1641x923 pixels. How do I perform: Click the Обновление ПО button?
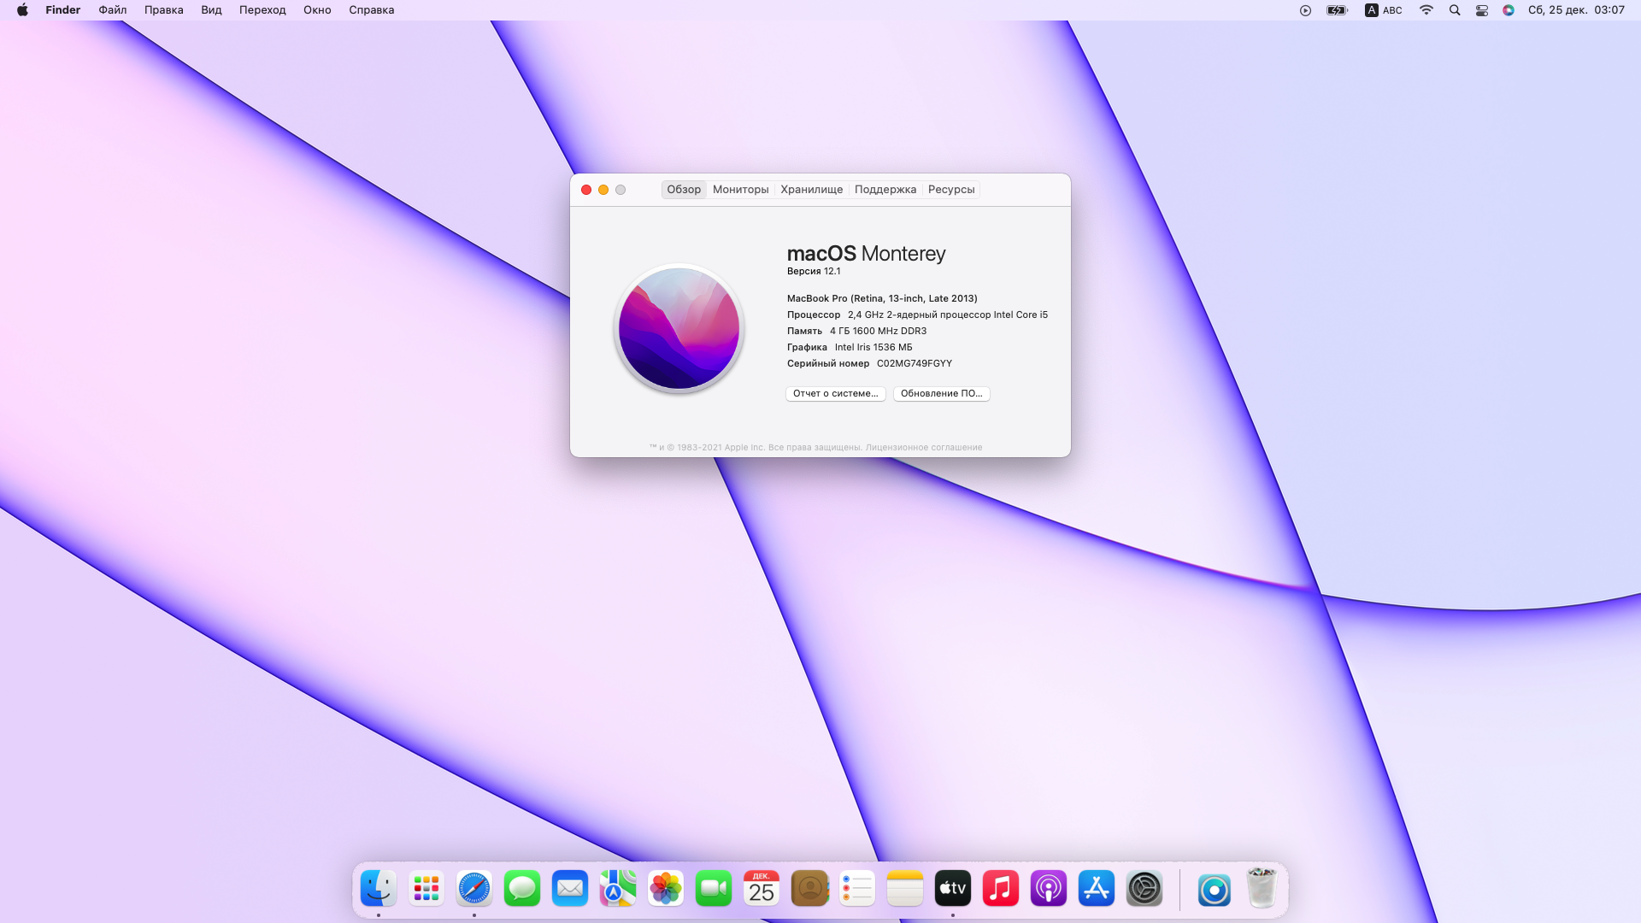941,394
